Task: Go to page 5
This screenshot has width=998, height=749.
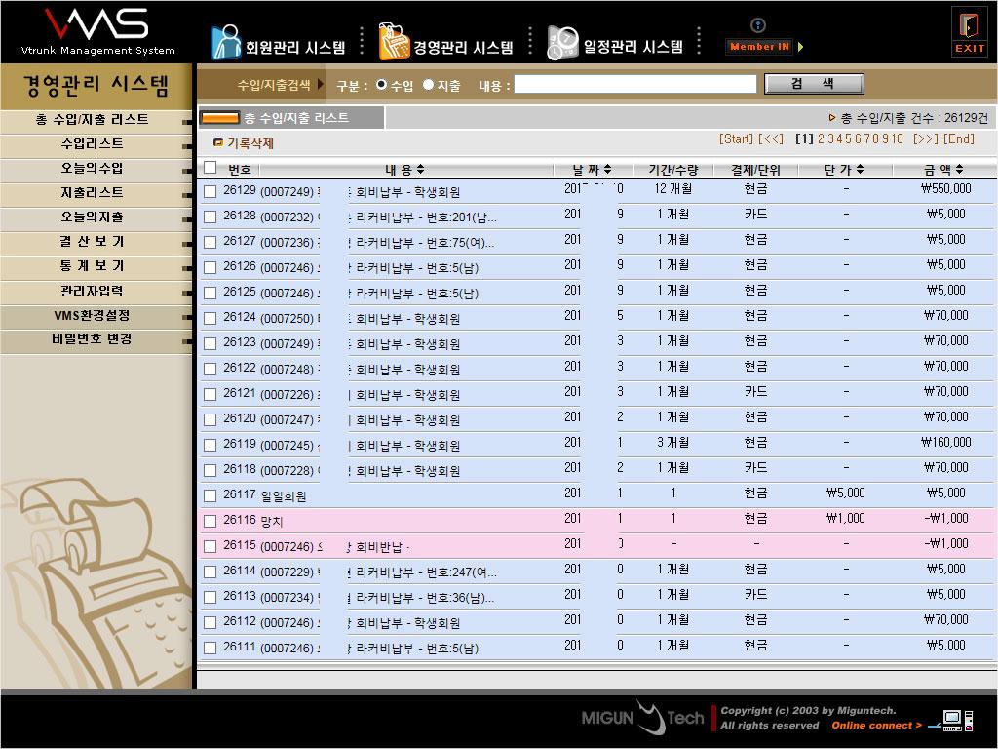Action: (849, 138)
